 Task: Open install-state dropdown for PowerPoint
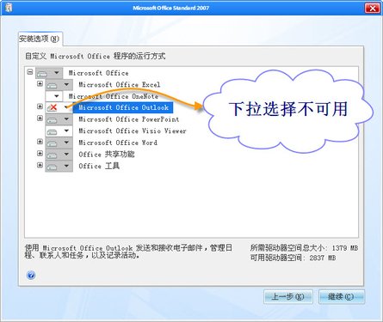tap(66, 119)
